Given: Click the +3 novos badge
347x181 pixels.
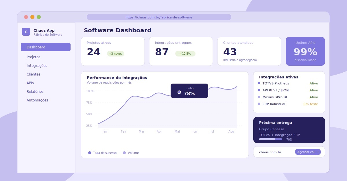Looking at the screenshot, I should tap(116, 54).
